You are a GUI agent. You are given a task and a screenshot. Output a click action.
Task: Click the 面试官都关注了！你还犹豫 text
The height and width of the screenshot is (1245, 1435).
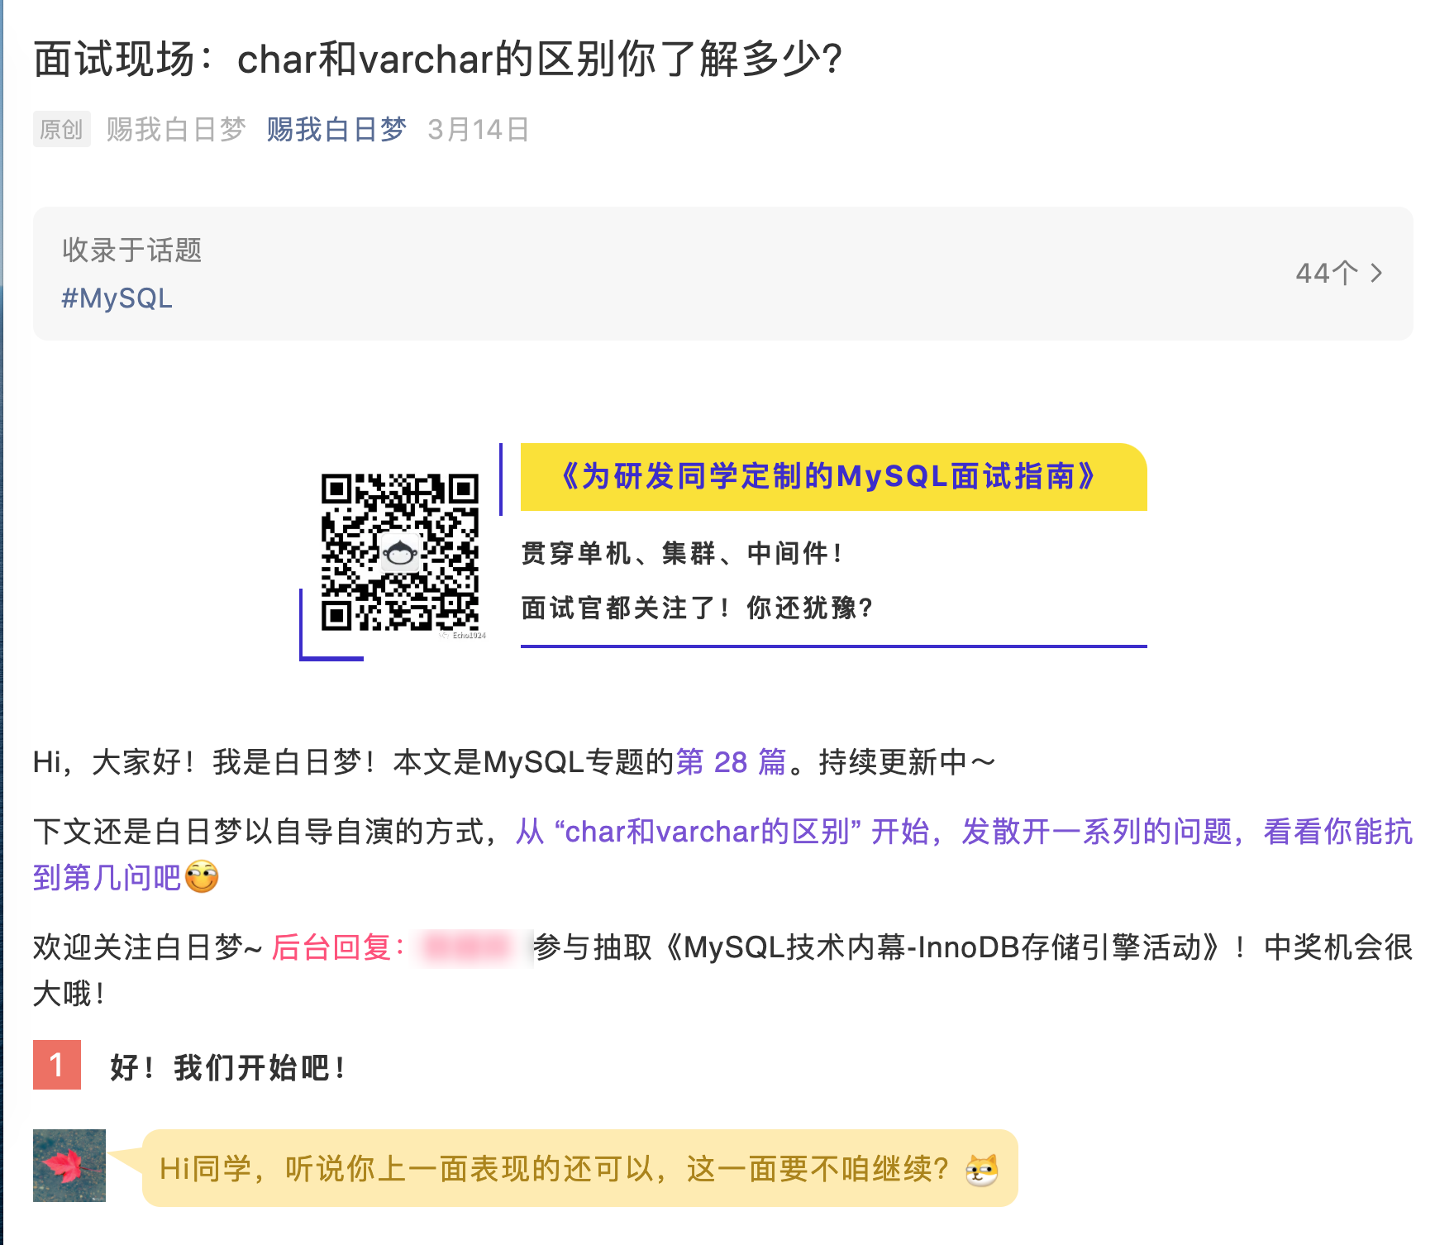coord(697,608)
